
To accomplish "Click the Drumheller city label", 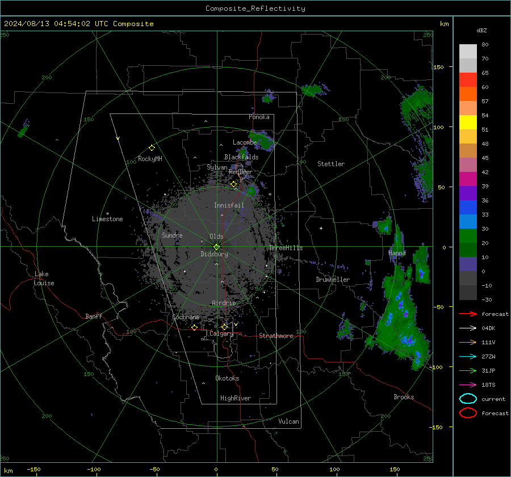I will 333,280.
